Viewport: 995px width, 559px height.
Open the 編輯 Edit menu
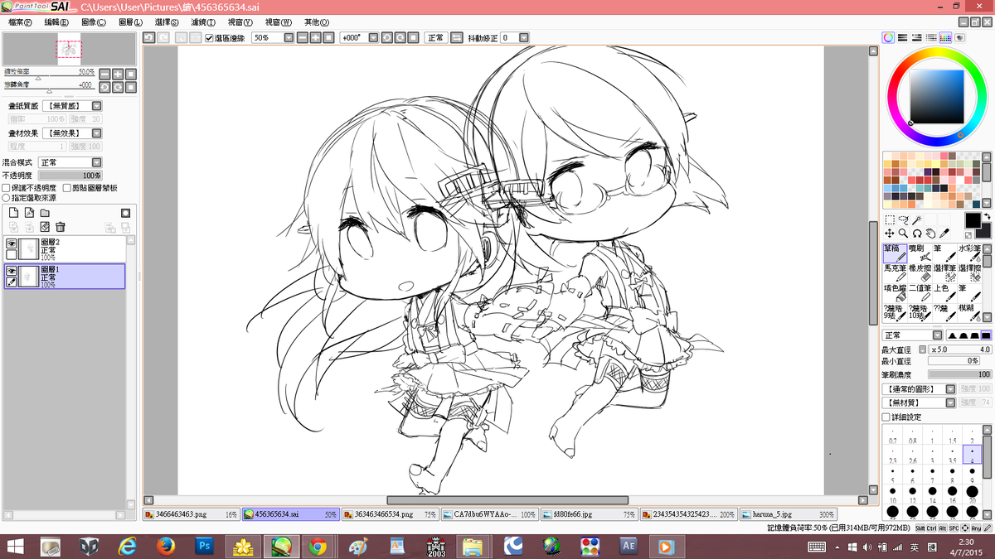coord(57,22)
